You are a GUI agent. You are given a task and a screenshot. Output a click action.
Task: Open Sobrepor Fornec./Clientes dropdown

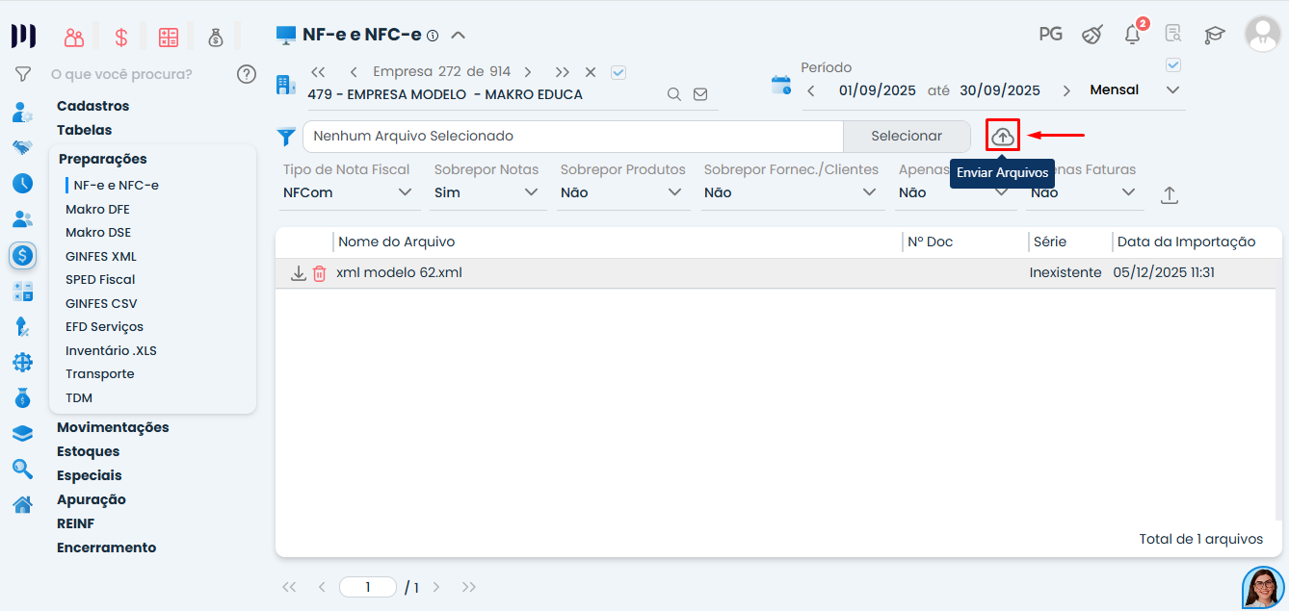pyautogui.click(x=793, y=192)
